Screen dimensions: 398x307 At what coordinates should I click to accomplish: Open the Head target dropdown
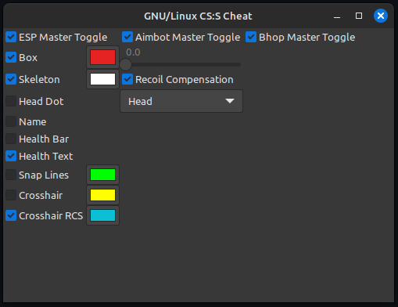pos(181,101)
